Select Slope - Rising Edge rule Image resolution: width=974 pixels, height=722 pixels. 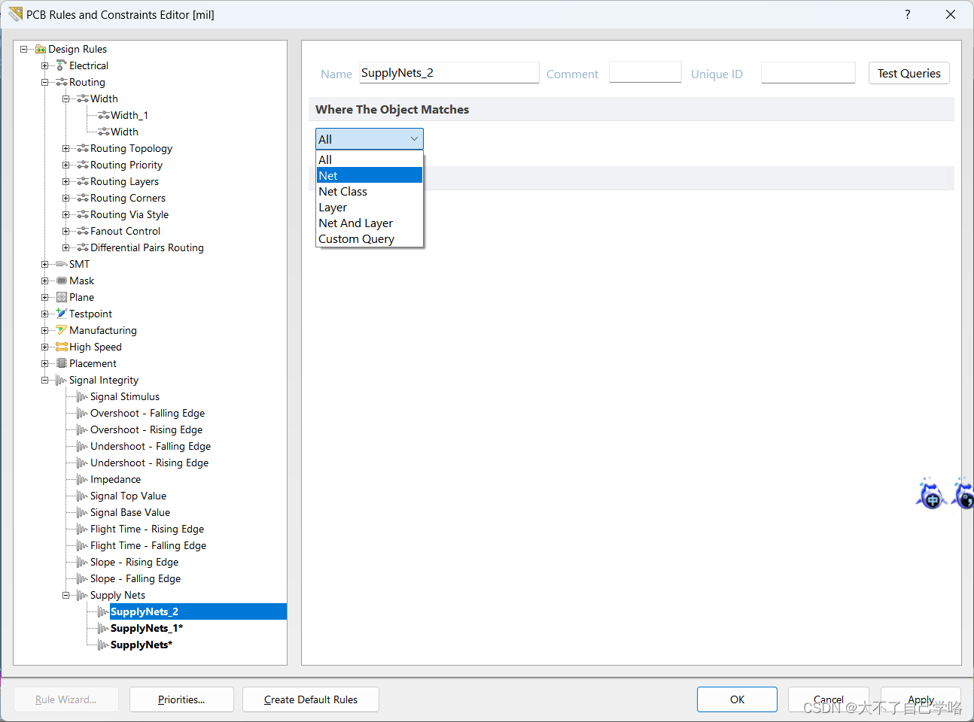pyautogui.click(x=134, y=562)
